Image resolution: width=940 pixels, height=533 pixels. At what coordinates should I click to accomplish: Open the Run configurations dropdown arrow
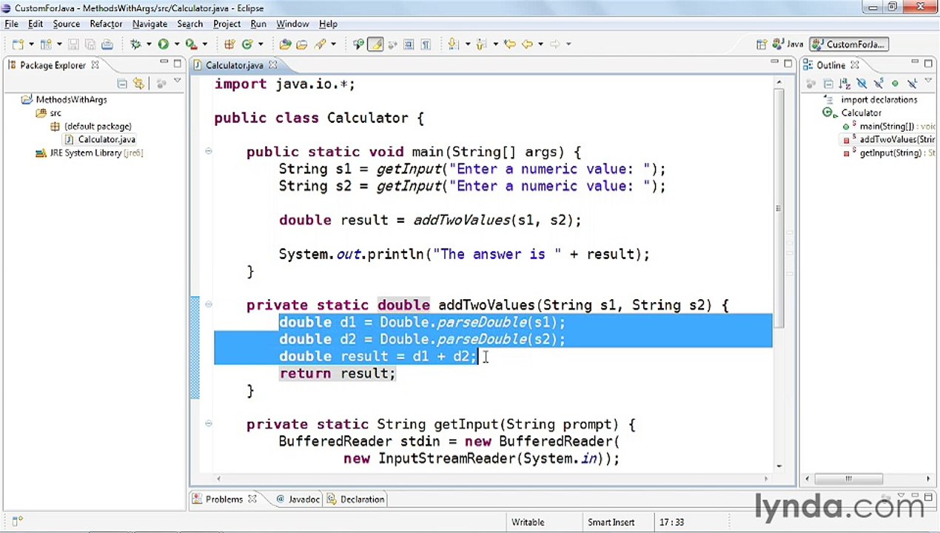point(176,44)
